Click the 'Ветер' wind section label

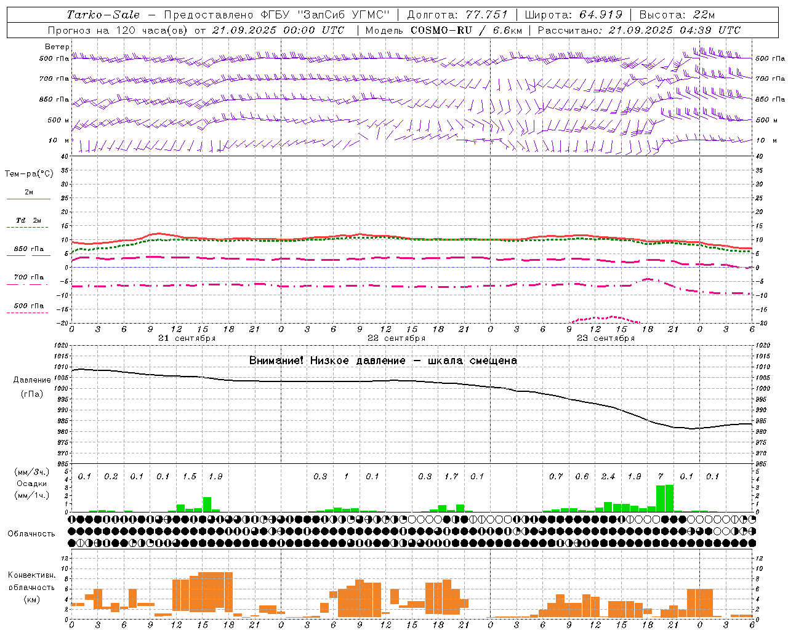click(57, 47)
